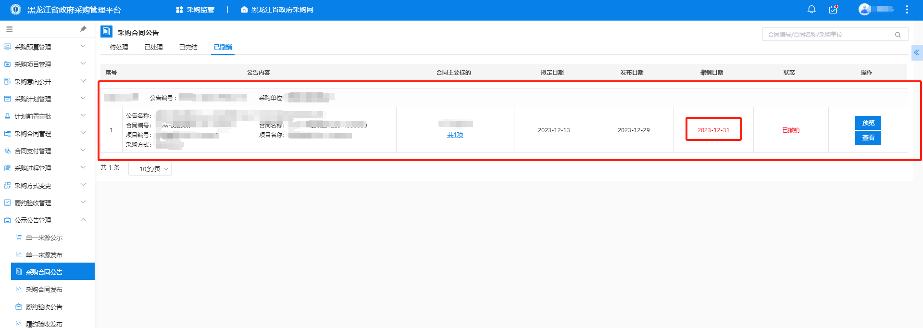Screen dimensions: 923x328
Task: Expand 采购预算管理 chevron
Action: coord(83,46)
